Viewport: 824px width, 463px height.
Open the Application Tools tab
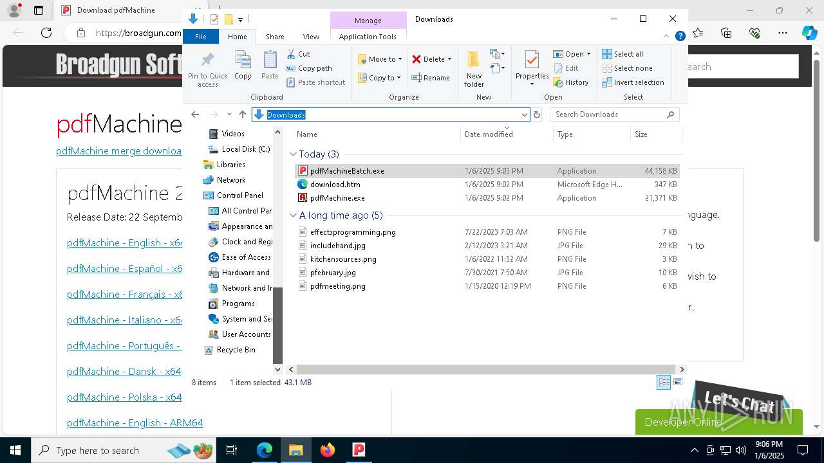[368, 37]
